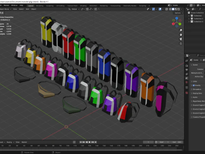Click the viewport zoom magnifier icon
The height and width of the screenshot is (154, 205).
click(x=181, y=30)
